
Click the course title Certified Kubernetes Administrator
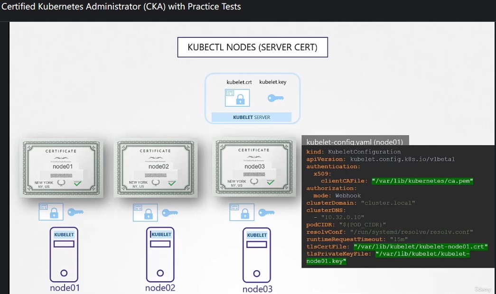point(121,7)
